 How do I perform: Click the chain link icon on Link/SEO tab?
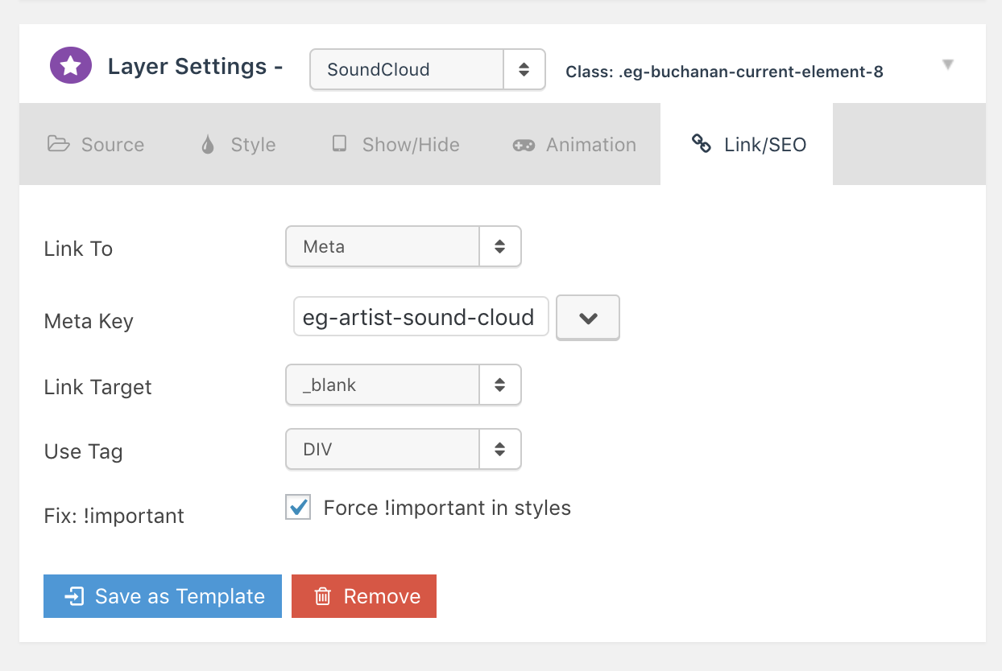point(702,145)
